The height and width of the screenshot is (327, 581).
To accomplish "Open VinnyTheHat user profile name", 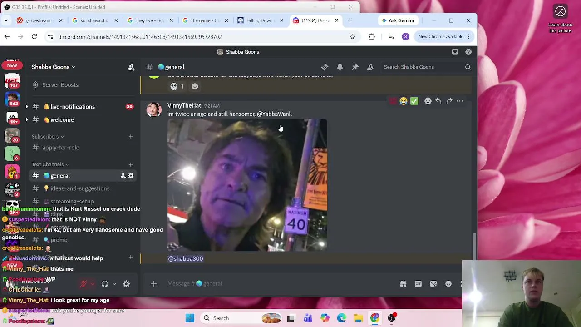I will [184, 106].
